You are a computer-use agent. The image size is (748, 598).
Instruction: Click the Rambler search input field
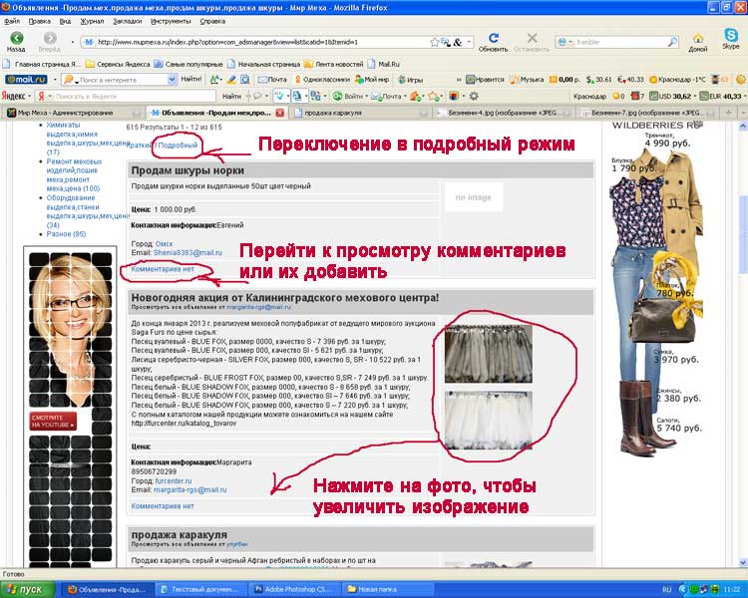coord(620,42)
